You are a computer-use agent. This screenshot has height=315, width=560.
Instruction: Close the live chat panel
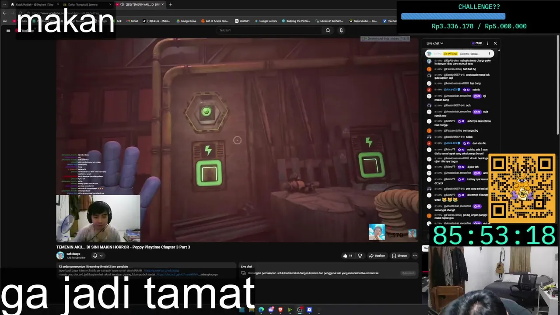[495, 43]
